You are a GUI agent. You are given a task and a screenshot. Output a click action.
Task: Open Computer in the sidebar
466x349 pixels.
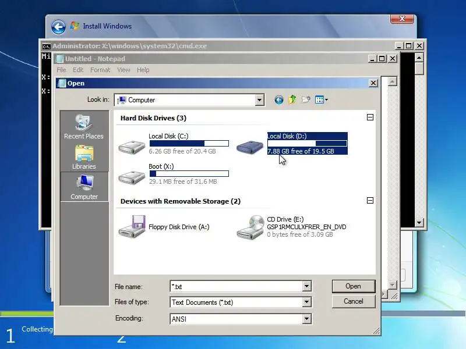click(x=84, y=187)
